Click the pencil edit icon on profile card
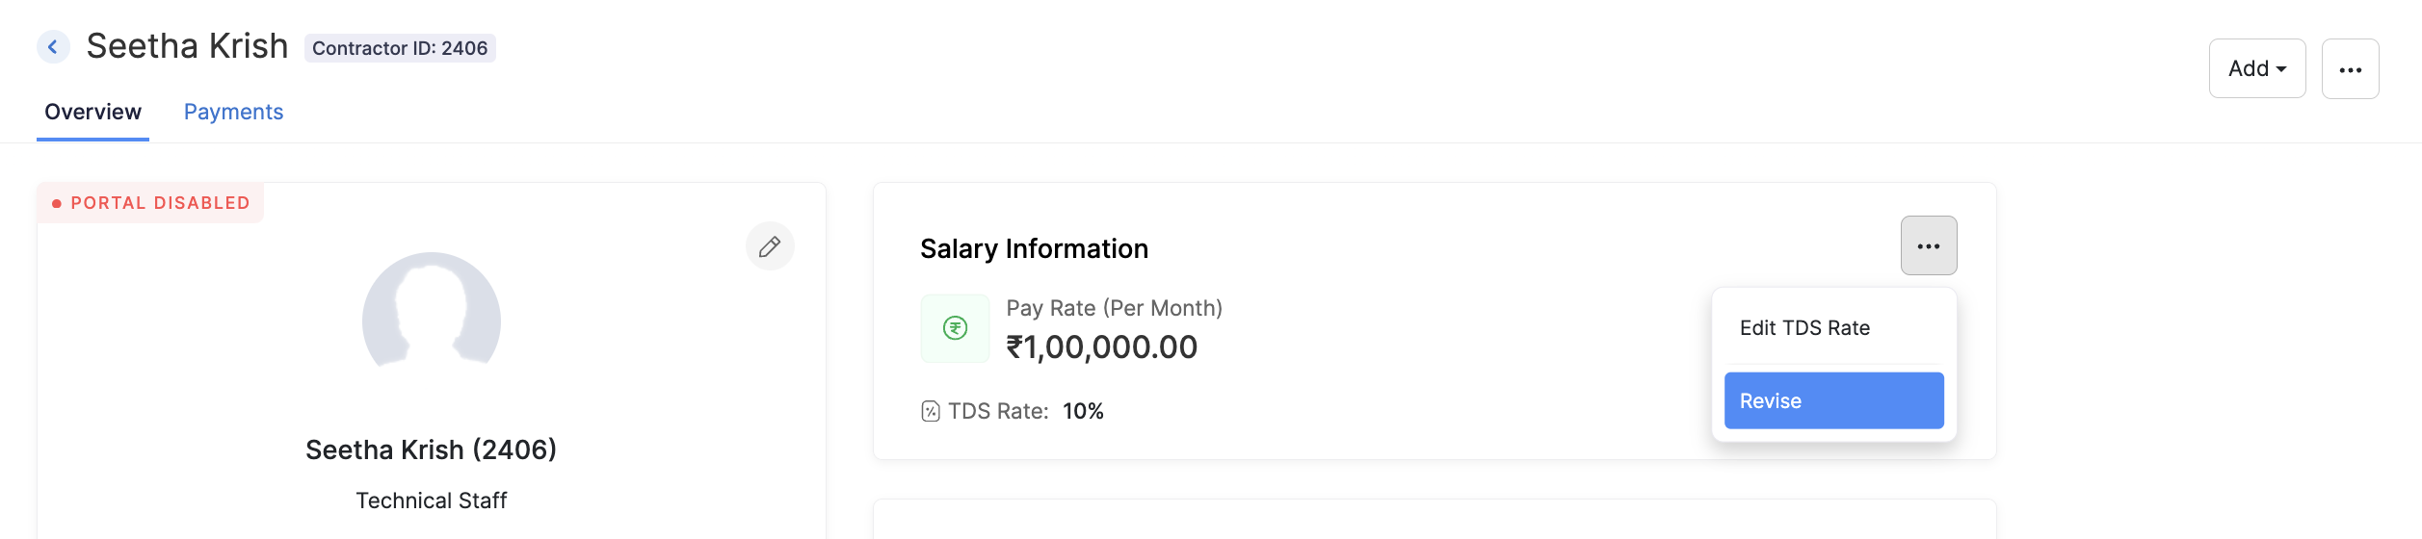The width and height of the screenshot is (2422, 539). [770, 246]
